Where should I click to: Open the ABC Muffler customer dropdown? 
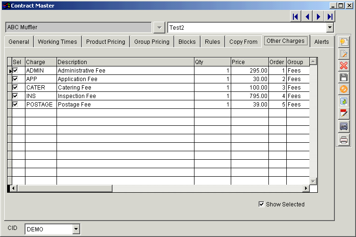click(159, 28)
